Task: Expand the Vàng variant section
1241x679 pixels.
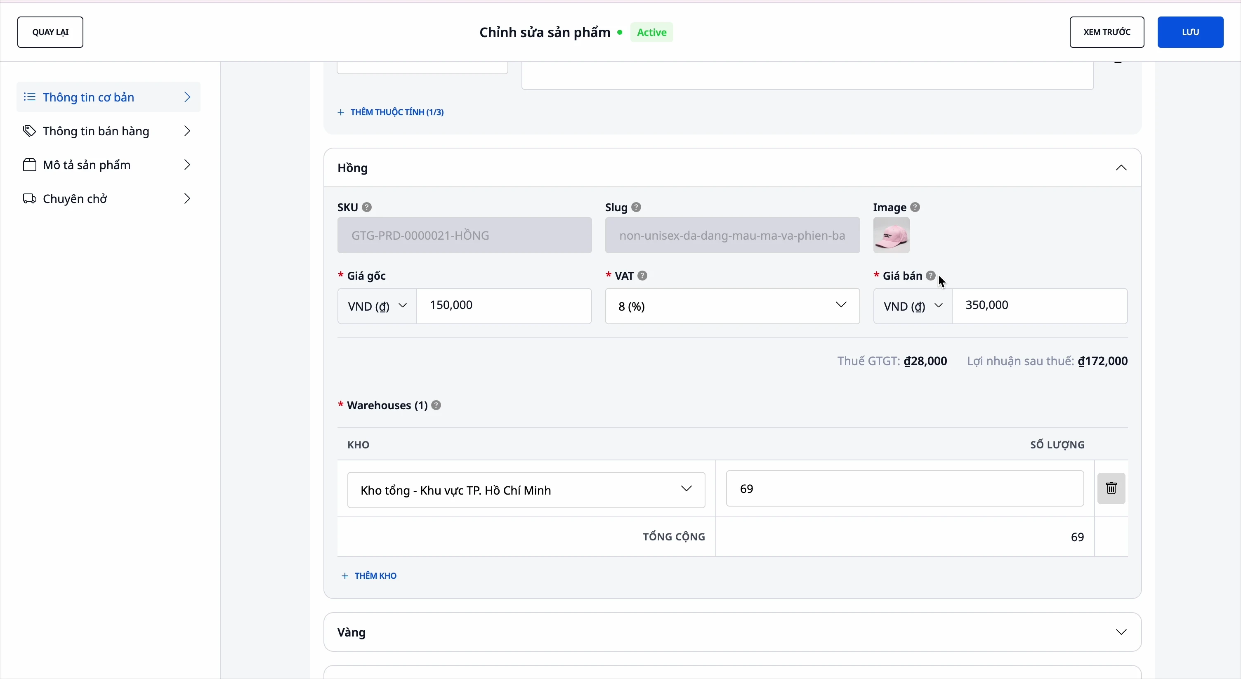Action: 1121,632
